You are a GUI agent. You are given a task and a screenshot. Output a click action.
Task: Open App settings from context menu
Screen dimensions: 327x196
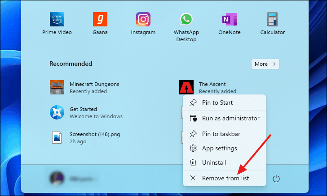point(225,148)
